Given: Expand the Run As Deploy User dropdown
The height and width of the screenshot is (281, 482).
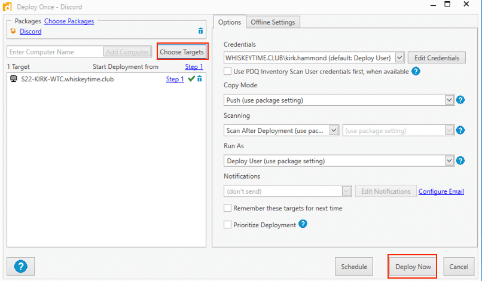Looking at the screenshot, I should coord(339,161).
